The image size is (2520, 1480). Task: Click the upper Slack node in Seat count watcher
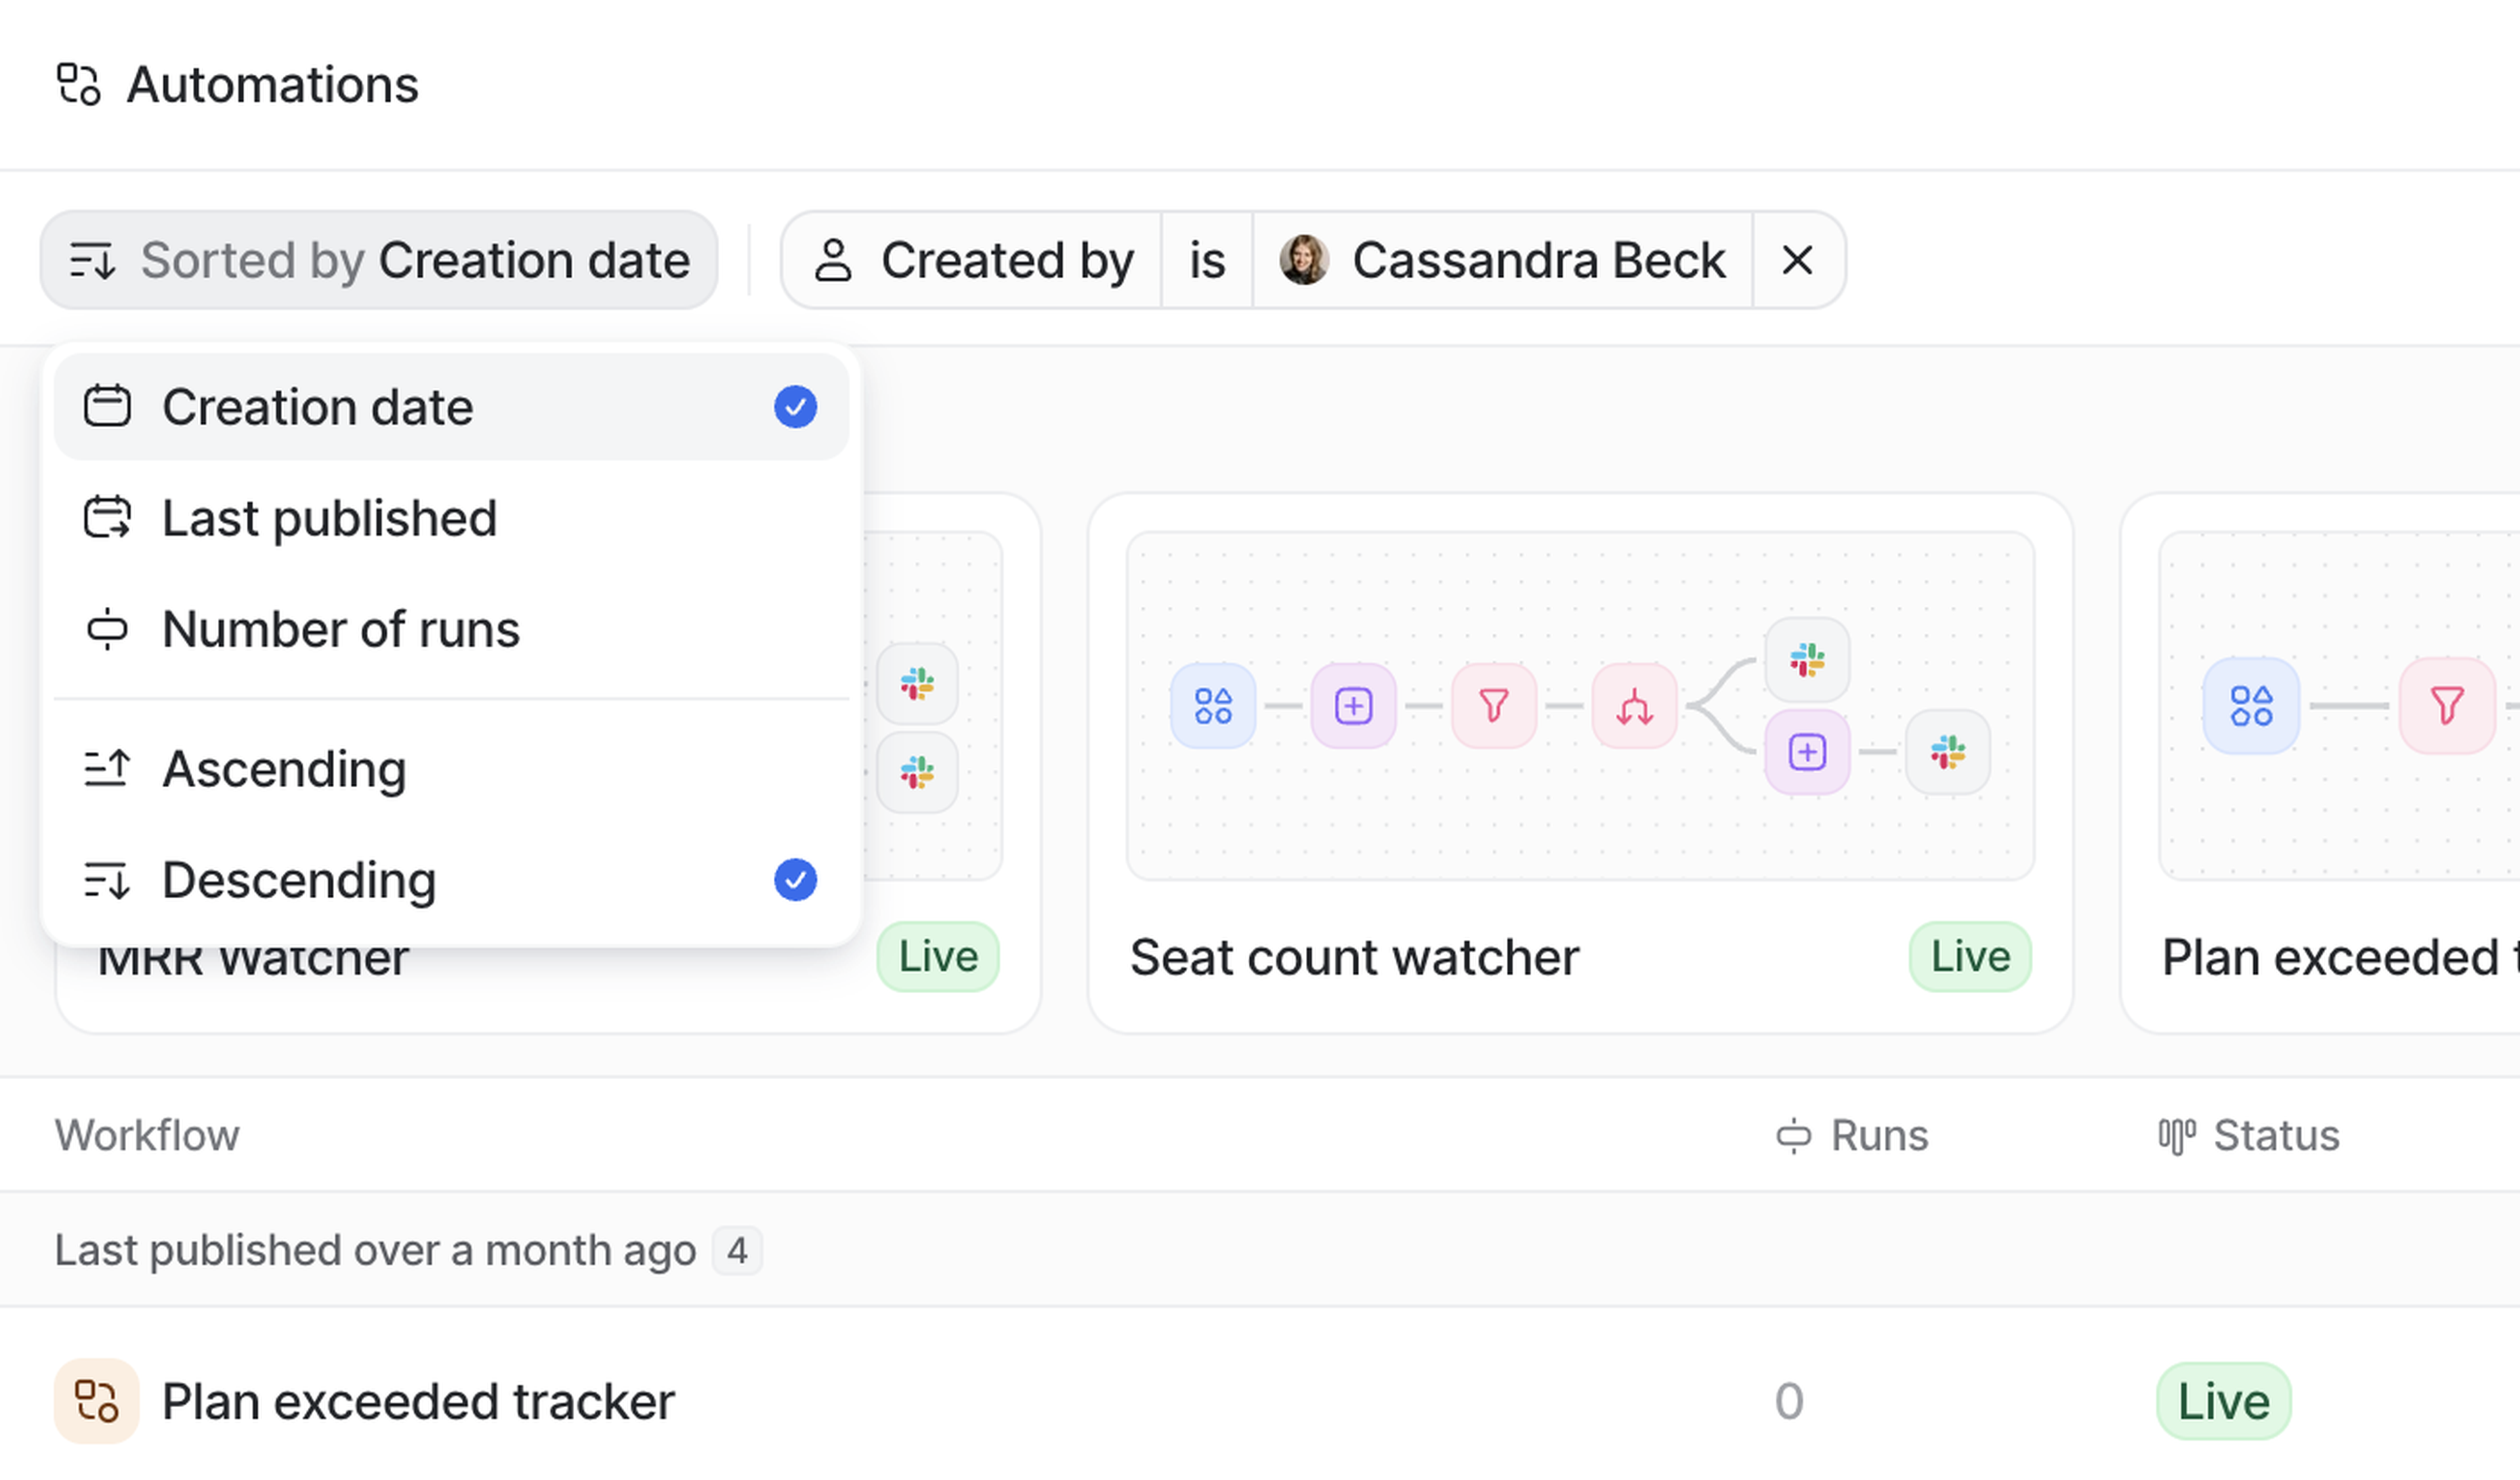(x=1807, y=660)
